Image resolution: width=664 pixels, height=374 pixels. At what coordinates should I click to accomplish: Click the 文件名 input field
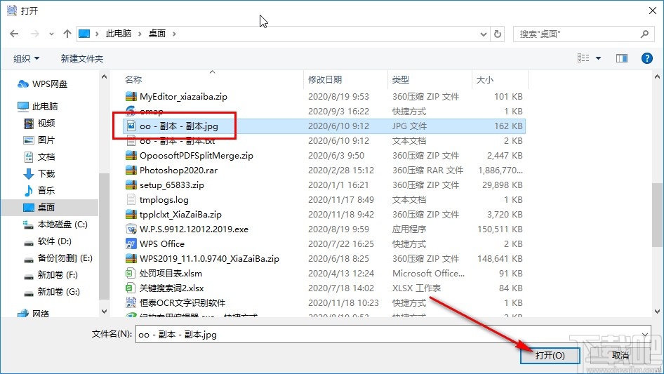[393, 335]
